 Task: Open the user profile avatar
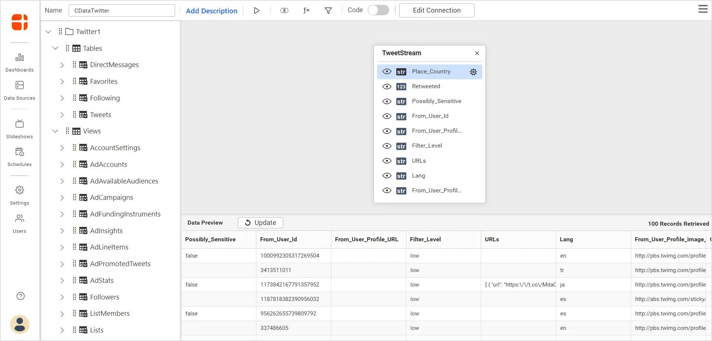[20, 324]
